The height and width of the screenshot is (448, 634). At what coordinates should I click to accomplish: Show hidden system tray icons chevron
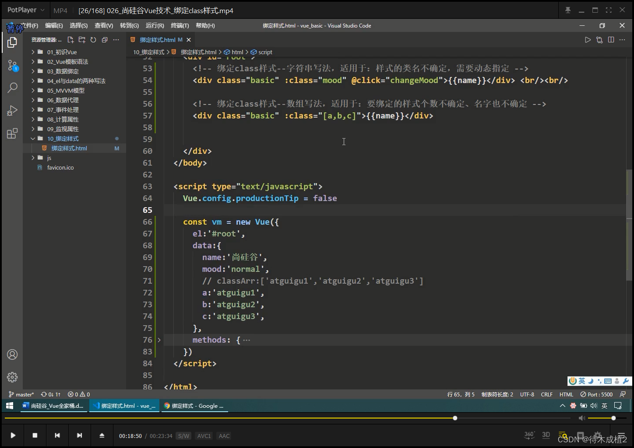(563, 406)
